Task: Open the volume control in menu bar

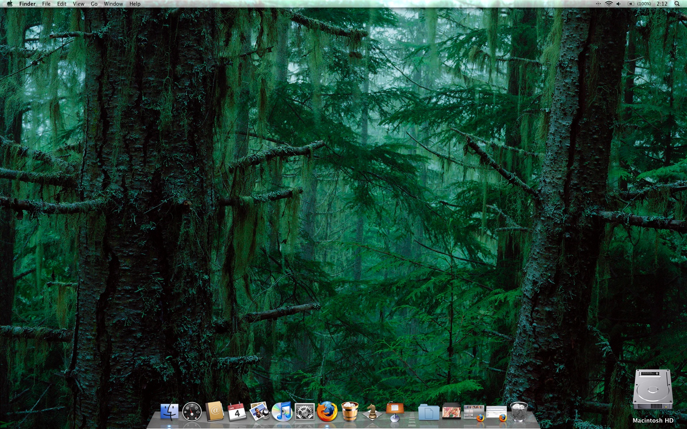Action: coord(619,4)
